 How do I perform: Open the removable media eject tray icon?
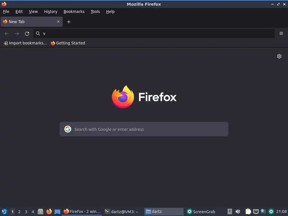pos(230,211)
